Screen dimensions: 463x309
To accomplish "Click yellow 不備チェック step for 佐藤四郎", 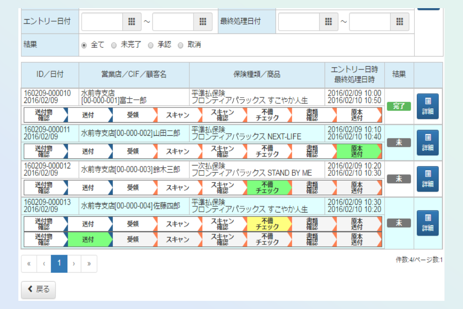I will [268, 224].
